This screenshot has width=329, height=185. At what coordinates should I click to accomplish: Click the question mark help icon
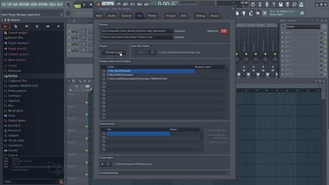click(273, 5)
